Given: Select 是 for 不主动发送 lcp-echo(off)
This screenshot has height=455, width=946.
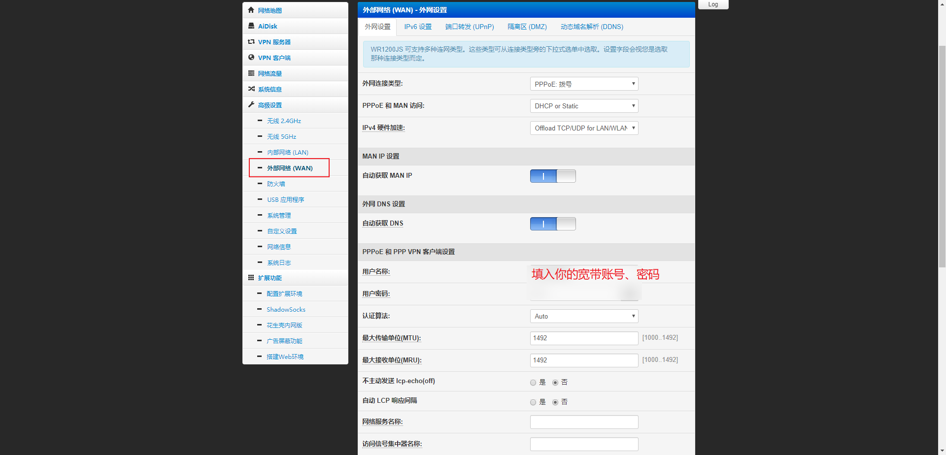Looking at the screenshot, I should pyautogui.click(x=533, y=382).
